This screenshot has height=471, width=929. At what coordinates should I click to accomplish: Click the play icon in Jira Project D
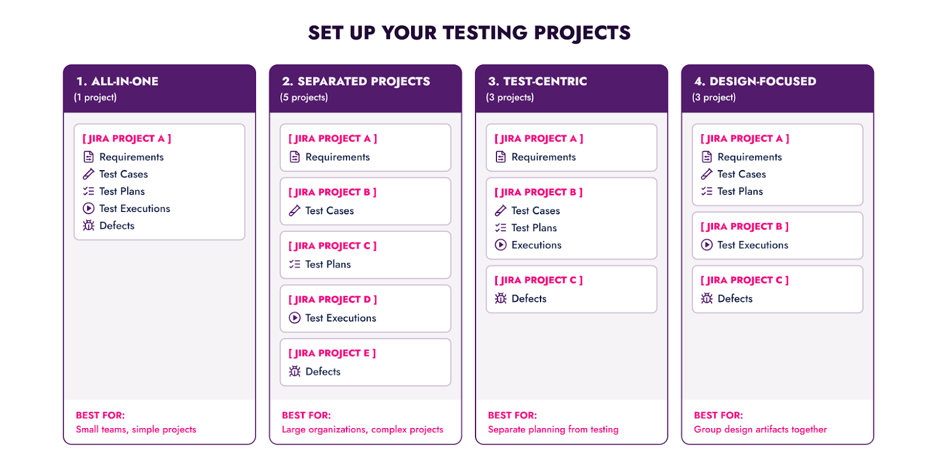pyautogui.click(x=295, y=318)
